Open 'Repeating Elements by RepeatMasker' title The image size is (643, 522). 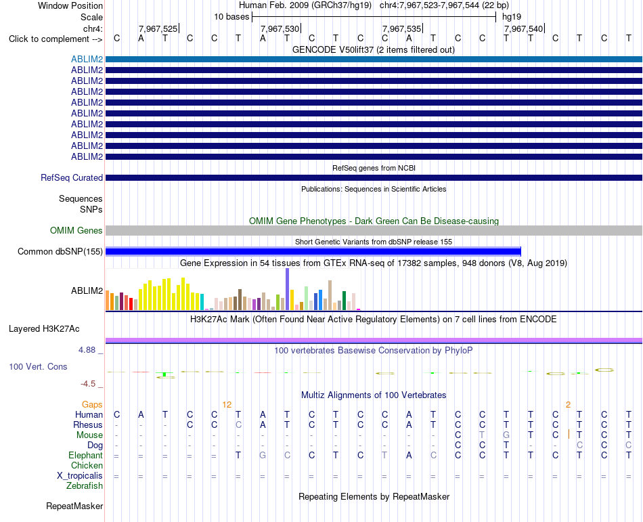[374, 496]
